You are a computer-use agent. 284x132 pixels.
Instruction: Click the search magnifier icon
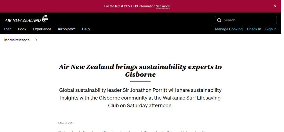(219, 20)
